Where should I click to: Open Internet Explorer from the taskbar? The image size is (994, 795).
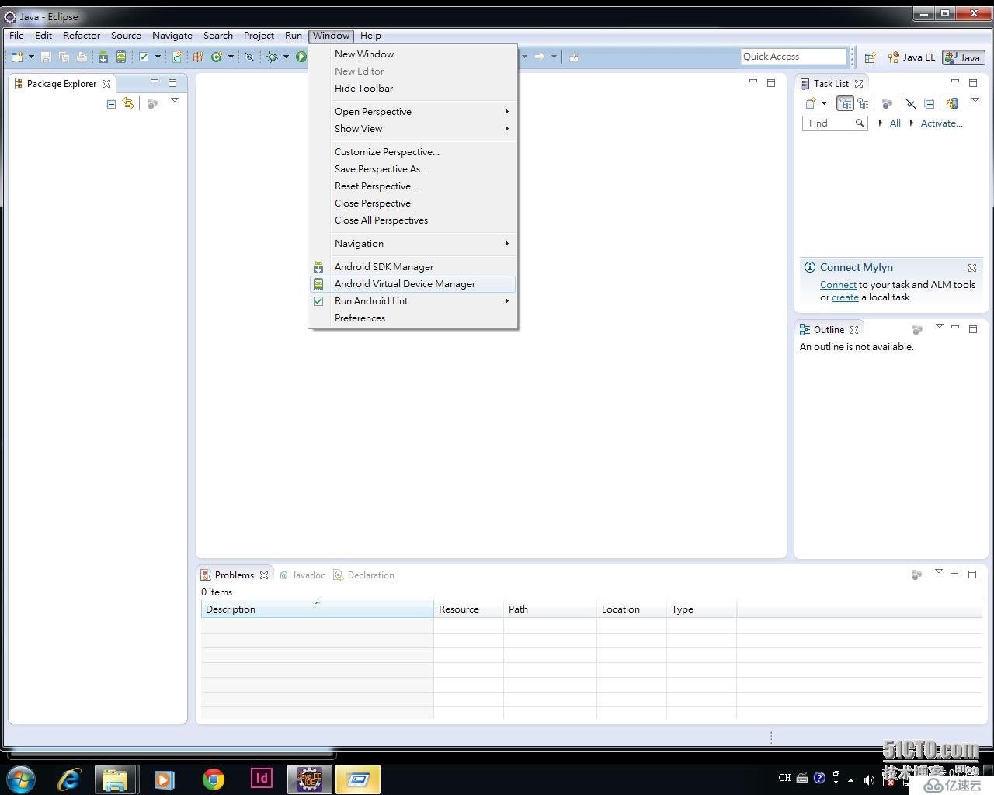tap(69, 779)
